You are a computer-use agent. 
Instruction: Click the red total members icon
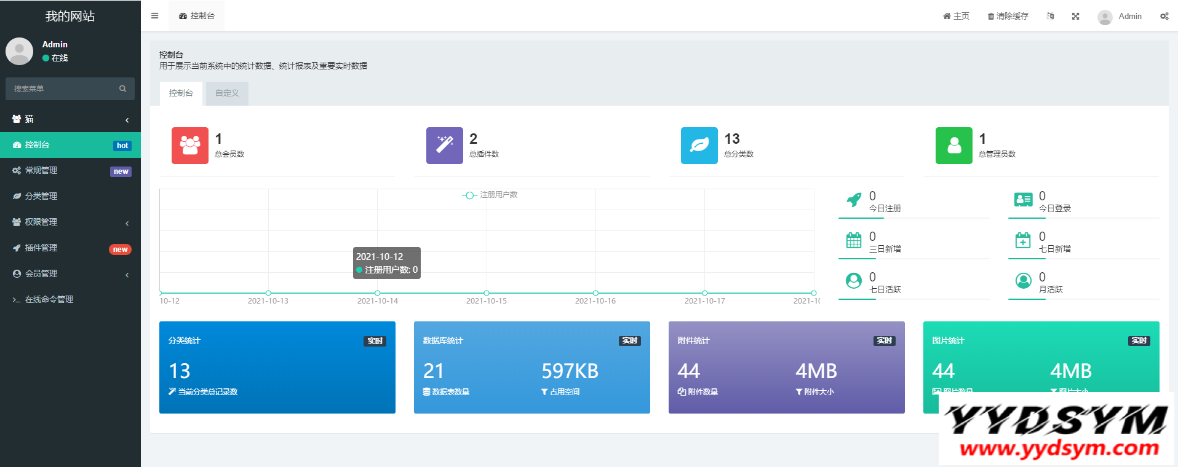point(189,146)
